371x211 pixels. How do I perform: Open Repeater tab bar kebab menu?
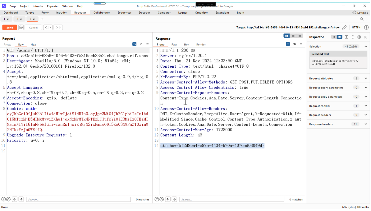[x=367, y=19]
